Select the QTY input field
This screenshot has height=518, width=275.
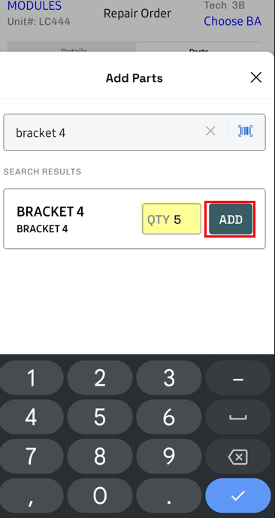[171, 219]
